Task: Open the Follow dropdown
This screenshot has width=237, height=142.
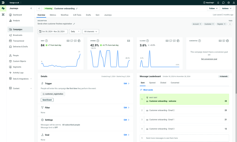Action: tap(213, 9)
